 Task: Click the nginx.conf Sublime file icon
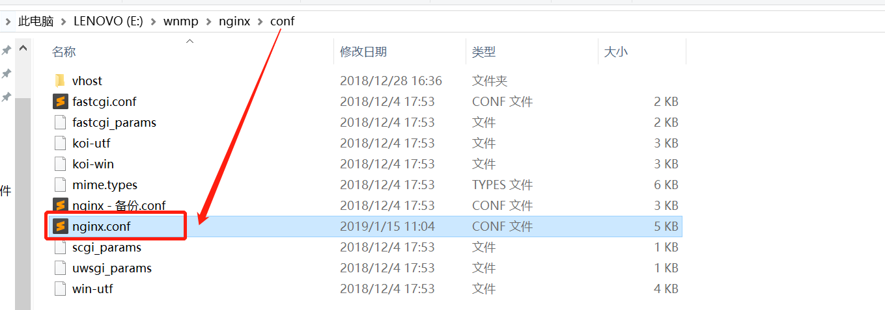click(60, 226)
